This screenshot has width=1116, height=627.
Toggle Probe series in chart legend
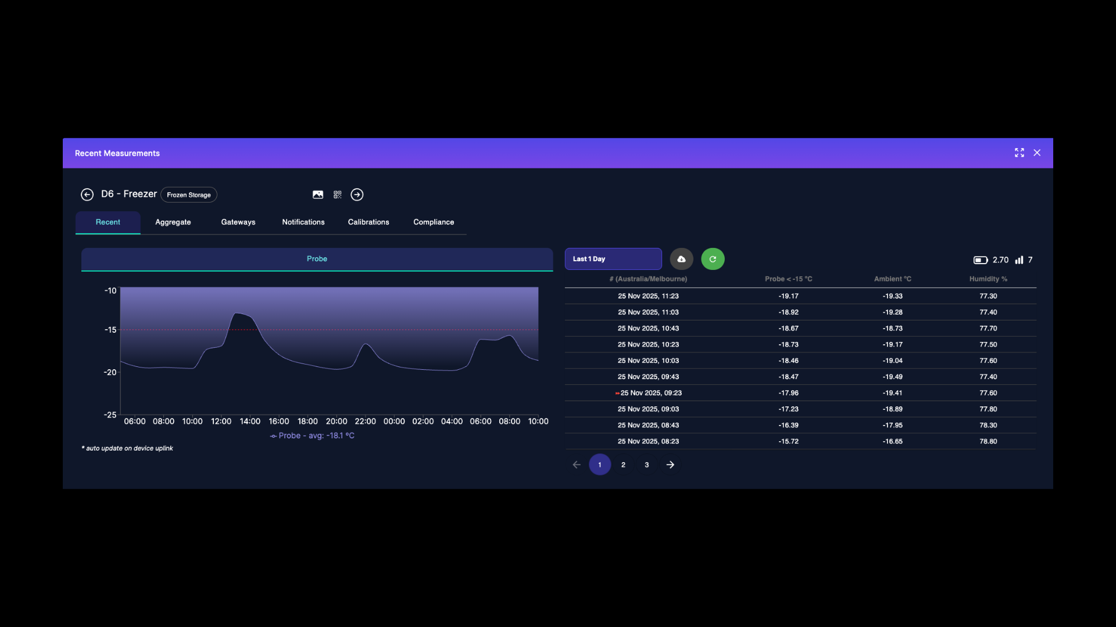tap(313, 436)
